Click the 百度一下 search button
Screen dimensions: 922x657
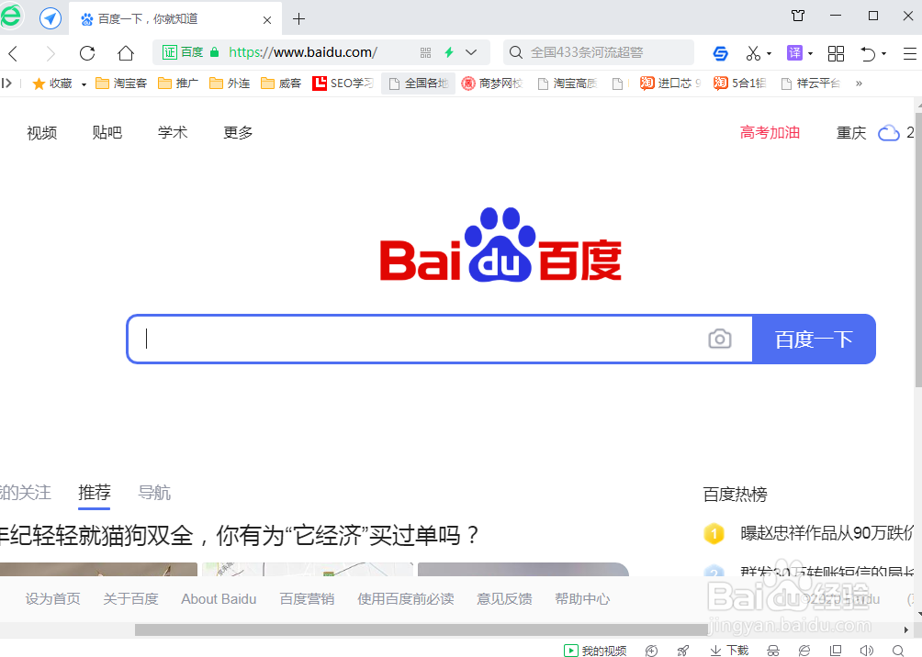coord(814,340)
